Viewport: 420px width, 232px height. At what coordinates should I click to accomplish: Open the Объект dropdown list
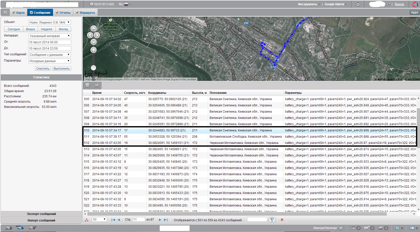(x=50, y=22)
